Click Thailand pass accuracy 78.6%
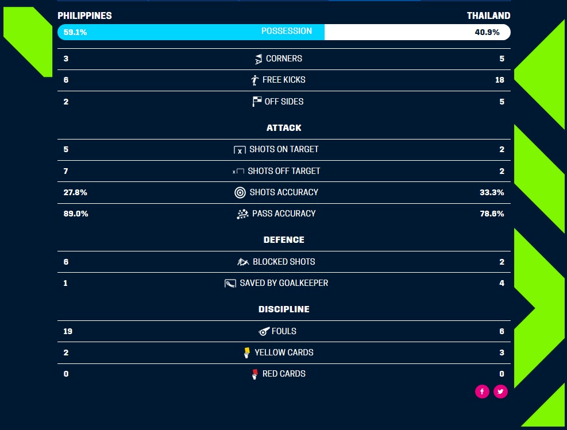 [x=492, y=214]
